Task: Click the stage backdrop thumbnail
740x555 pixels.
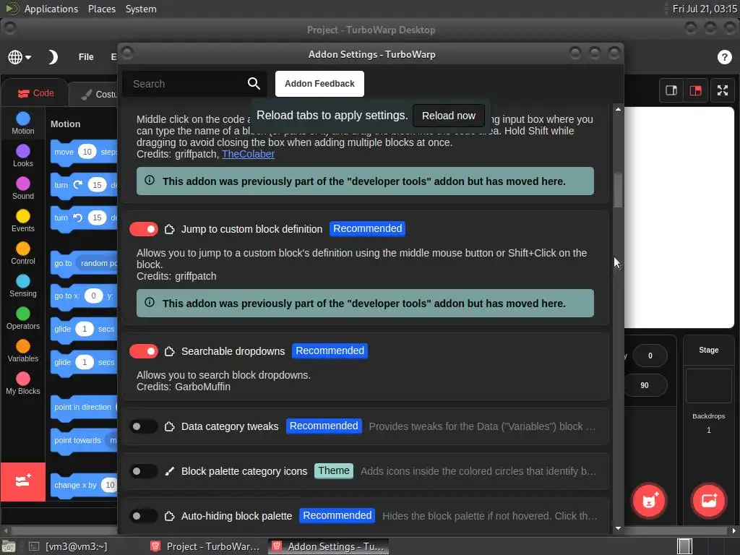Action: (708, 386)
